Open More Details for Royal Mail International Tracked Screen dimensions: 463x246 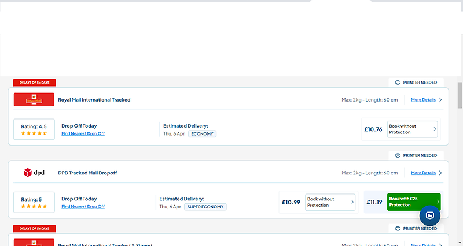tap(423, 100)
